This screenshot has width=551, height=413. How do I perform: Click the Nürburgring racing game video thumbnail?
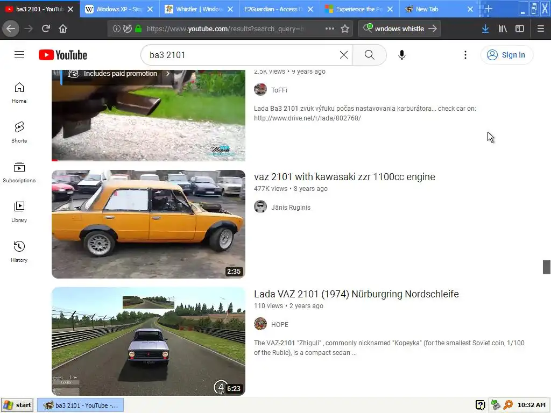[149, 341]
